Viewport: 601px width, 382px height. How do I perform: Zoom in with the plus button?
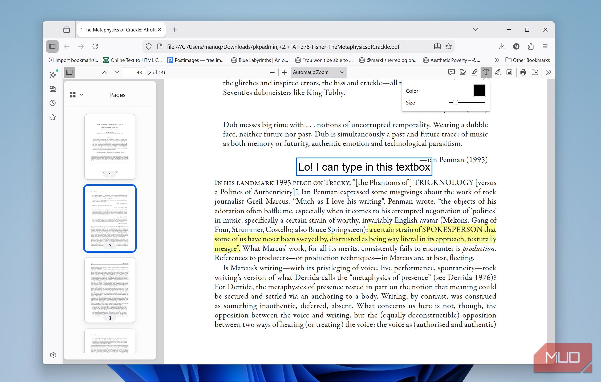pos(284,72)
